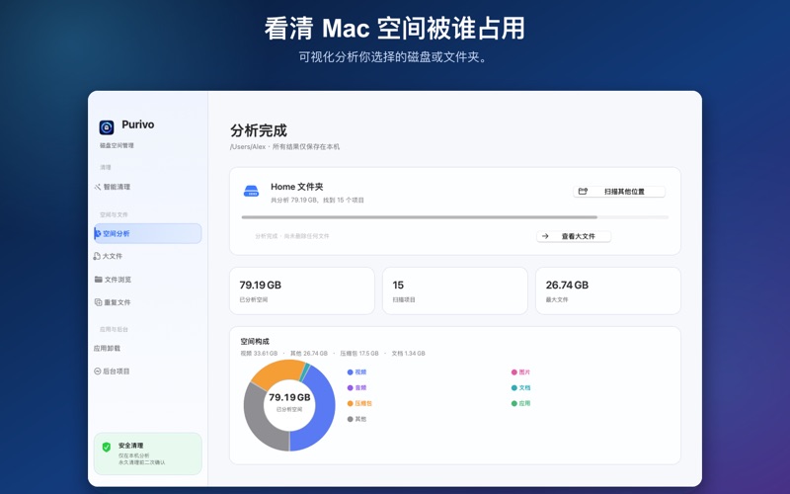Click the /Users/Alex path text
The width and height of the screenshot is (790, 494).
coord(248,146)
